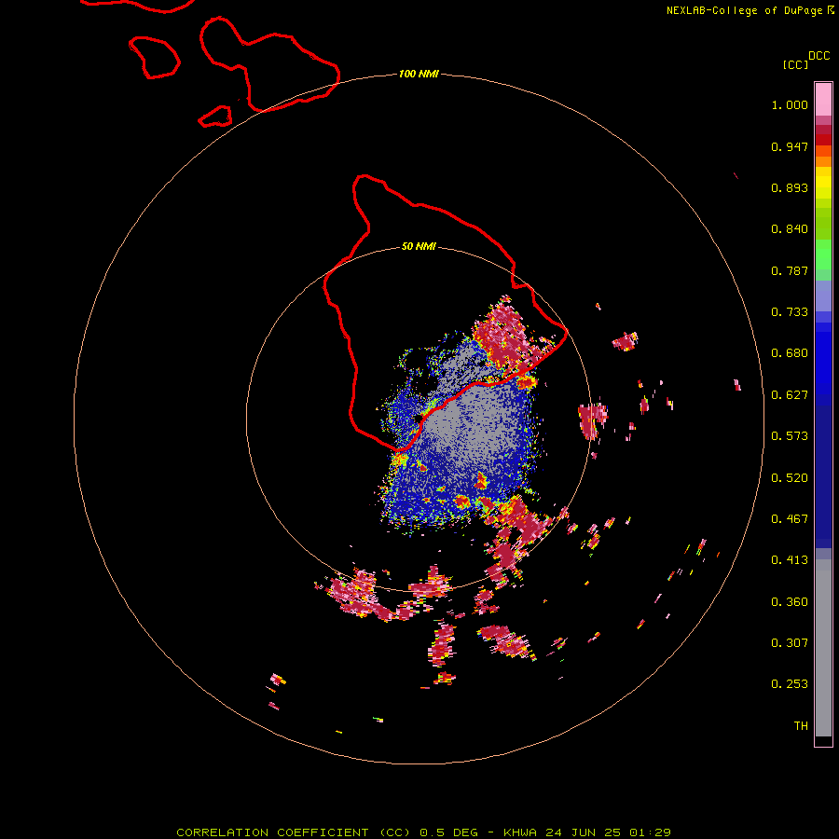
Task: Pick the light pink swatch beside 1.000
Action: click(823, 100)
